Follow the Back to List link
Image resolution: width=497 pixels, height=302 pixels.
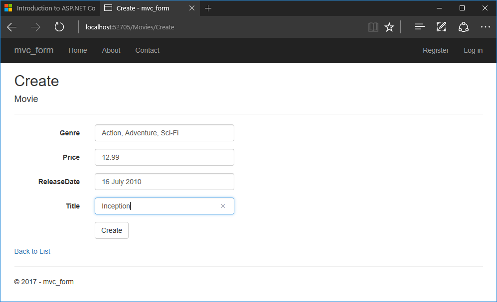coord(32,251)
